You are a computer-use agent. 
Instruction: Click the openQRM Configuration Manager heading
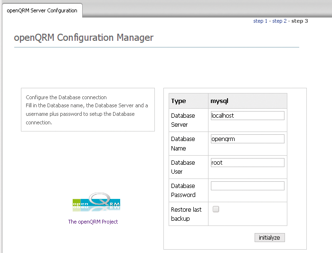(x=84, y=37)
